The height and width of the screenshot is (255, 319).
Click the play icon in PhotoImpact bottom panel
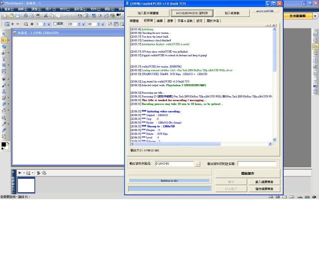pyautogui.click(x=20, y=173)
